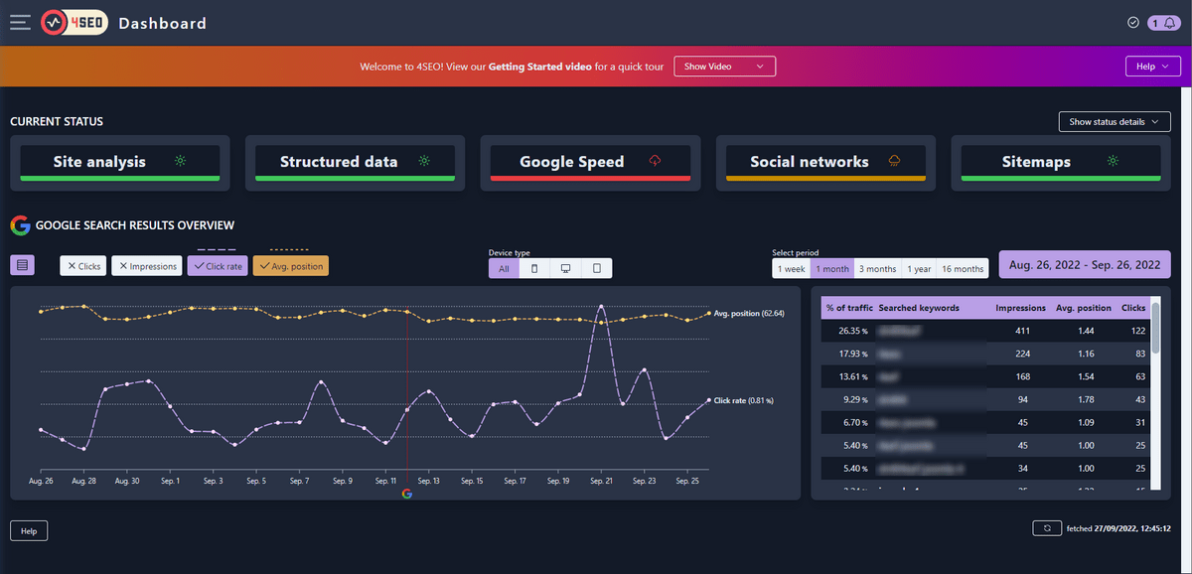Click the keywords table vertical scrollbar
The height and width of the screenshot is (574, 1192).
tap(1155, 392)
